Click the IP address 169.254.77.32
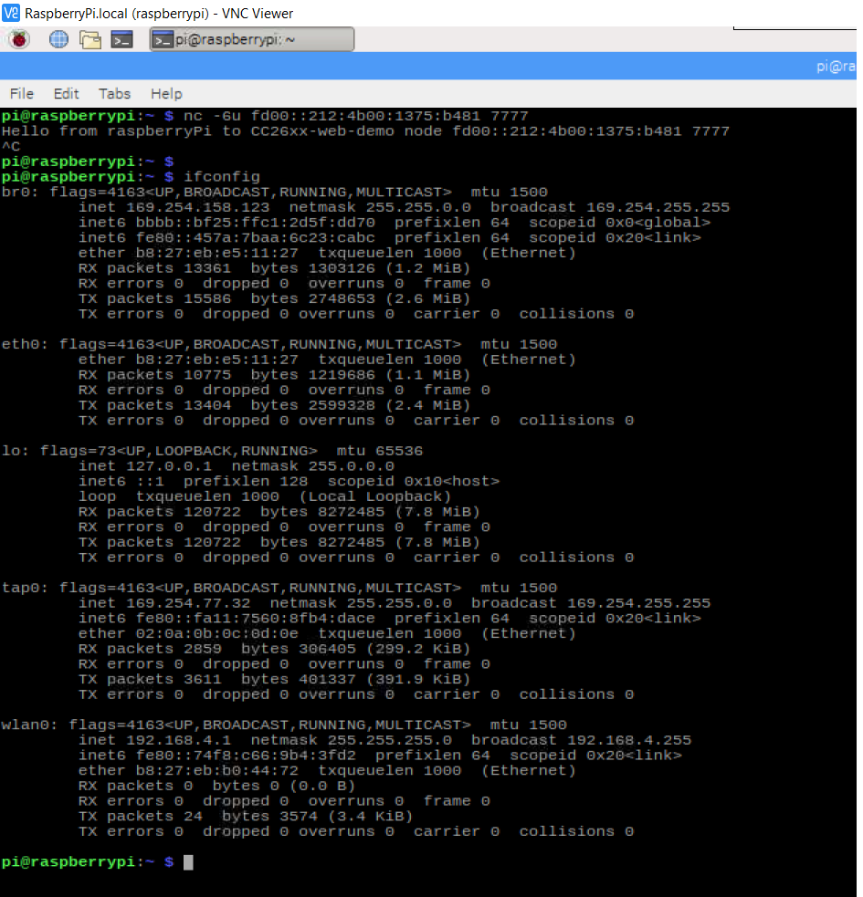Viewport: 863px width, 897px height. click(x=188, y=603)
